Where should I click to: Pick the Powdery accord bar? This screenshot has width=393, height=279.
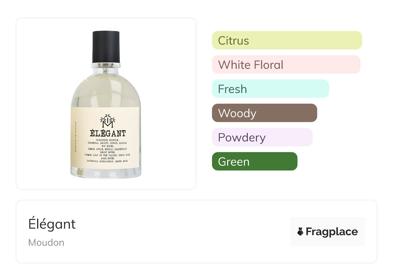262,137
